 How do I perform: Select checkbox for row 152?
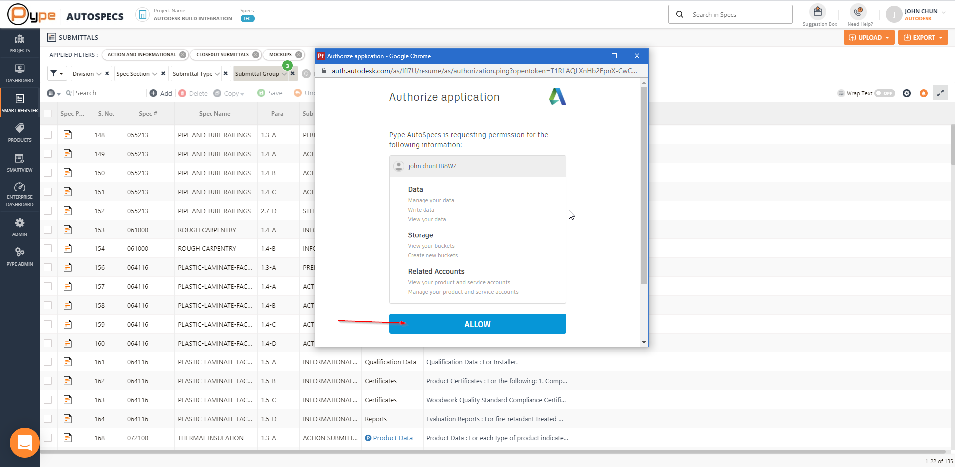click(48, 211)
